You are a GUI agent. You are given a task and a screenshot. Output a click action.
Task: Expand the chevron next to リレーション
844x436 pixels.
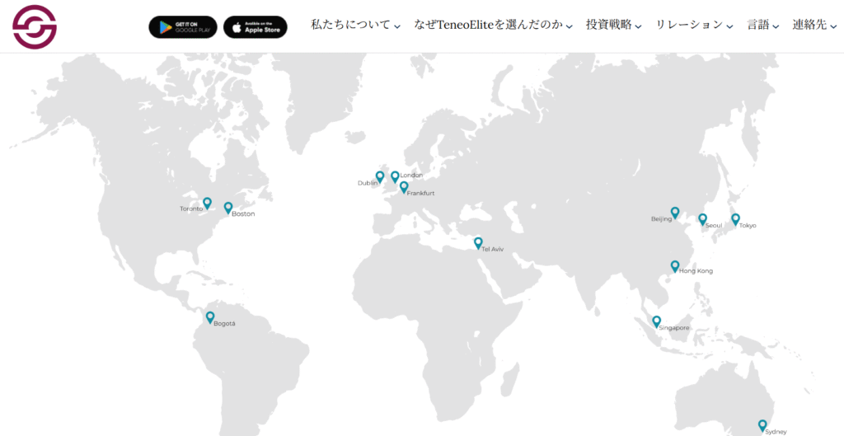pos(730,26)
